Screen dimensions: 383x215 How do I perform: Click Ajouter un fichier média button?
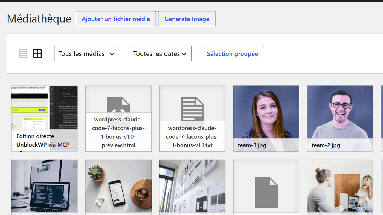116,19
